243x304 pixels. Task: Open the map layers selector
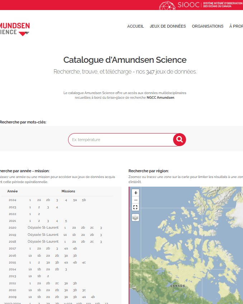click(135, 218)
